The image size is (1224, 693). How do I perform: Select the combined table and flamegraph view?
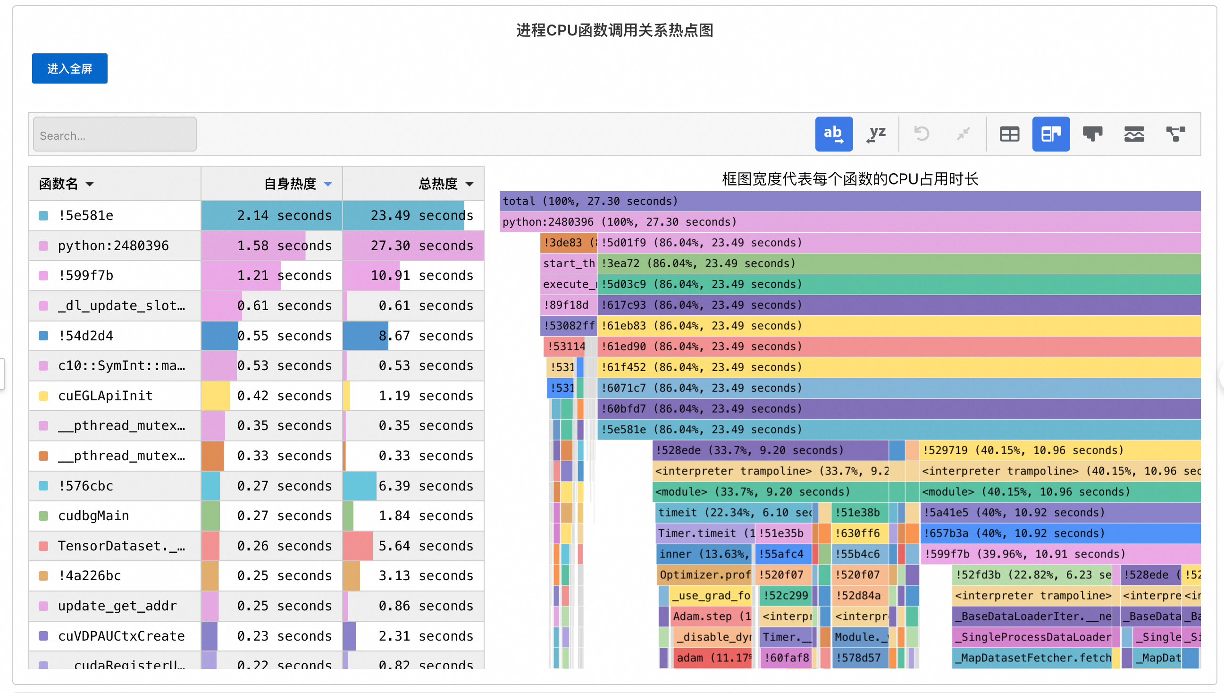[x=1050, y=134]
